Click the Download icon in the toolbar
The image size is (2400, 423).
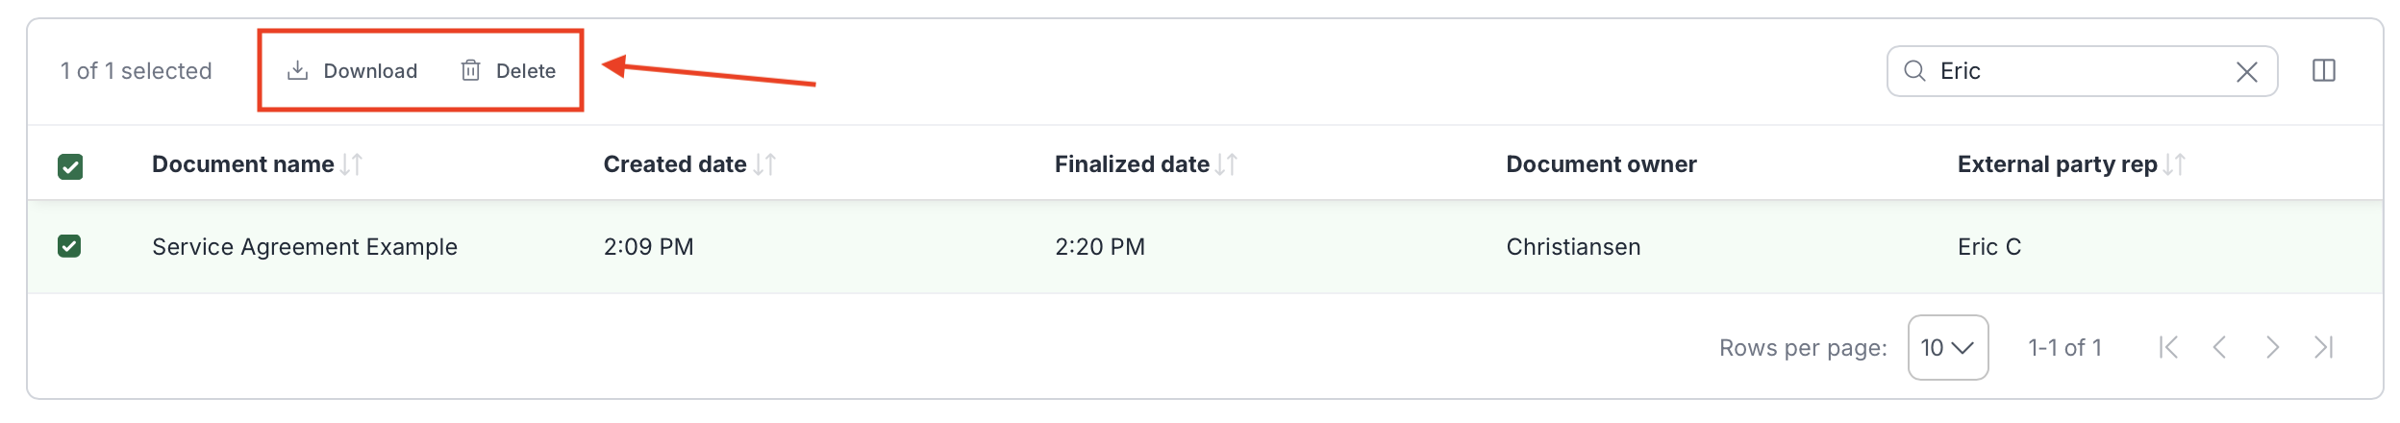click(298, 70)
